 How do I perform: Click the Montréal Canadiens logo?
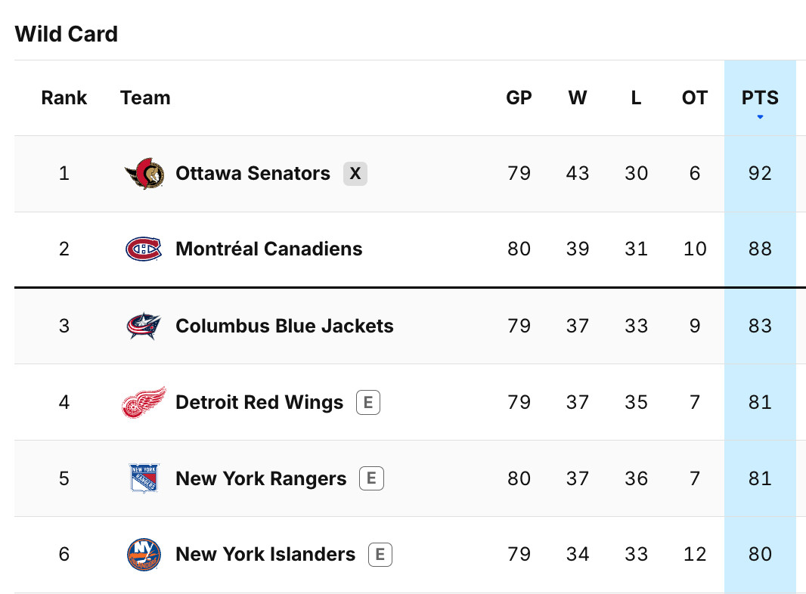pyautogui.click(x=144, y=249)
